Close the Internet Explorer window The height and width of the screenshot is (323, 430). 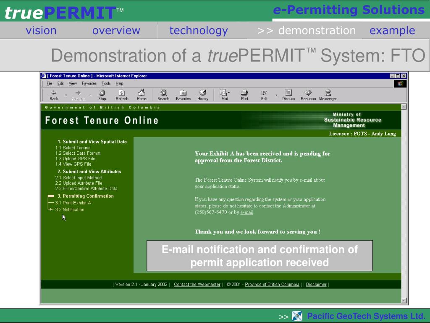pos(404,76)
